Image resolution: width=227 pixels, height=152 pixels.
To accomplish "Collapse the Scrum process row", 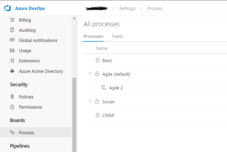I will pyautogui.click(x=90, y=101).
